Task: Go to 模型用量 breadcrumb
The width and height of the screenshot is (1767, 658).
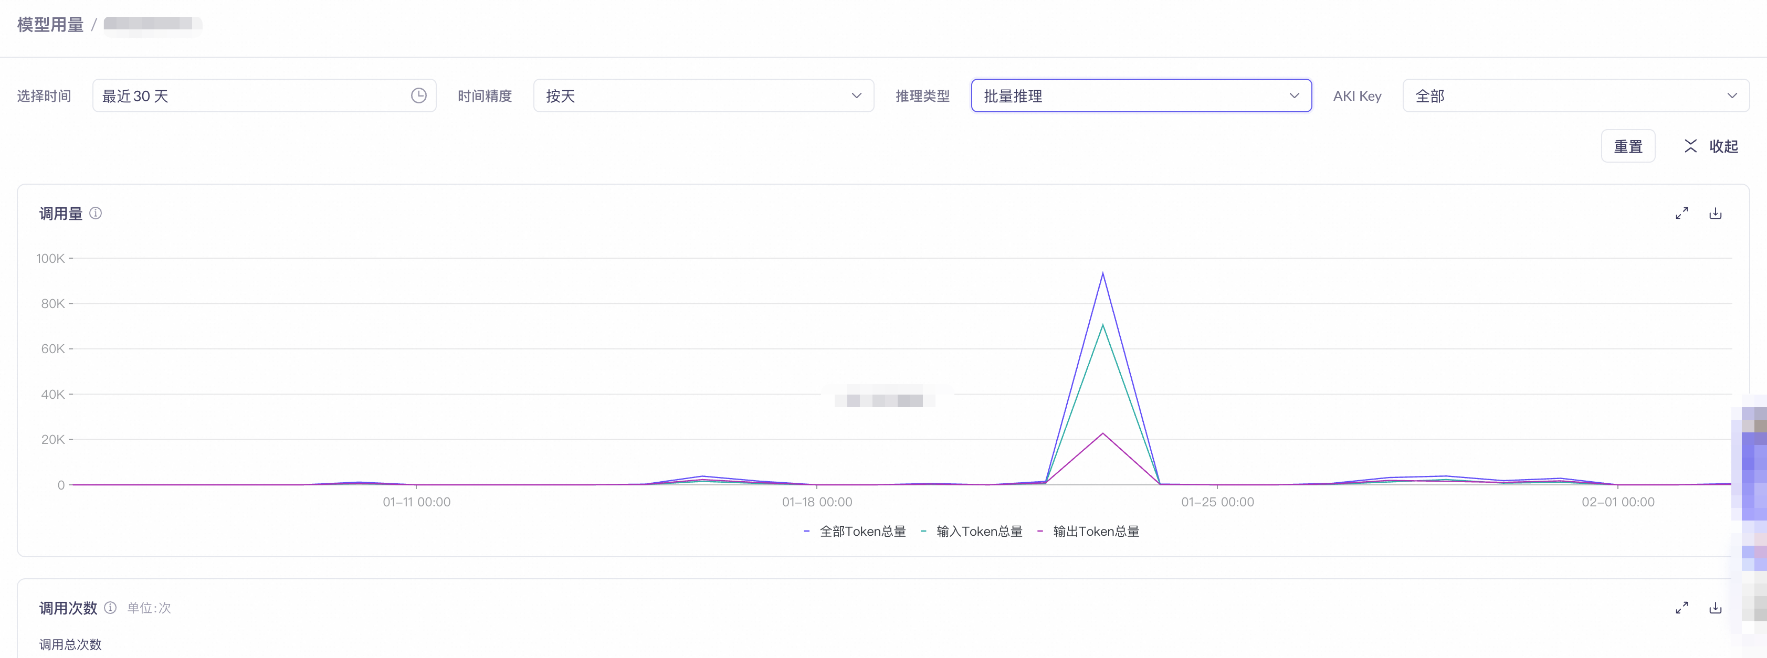Action: pos(50,25)
